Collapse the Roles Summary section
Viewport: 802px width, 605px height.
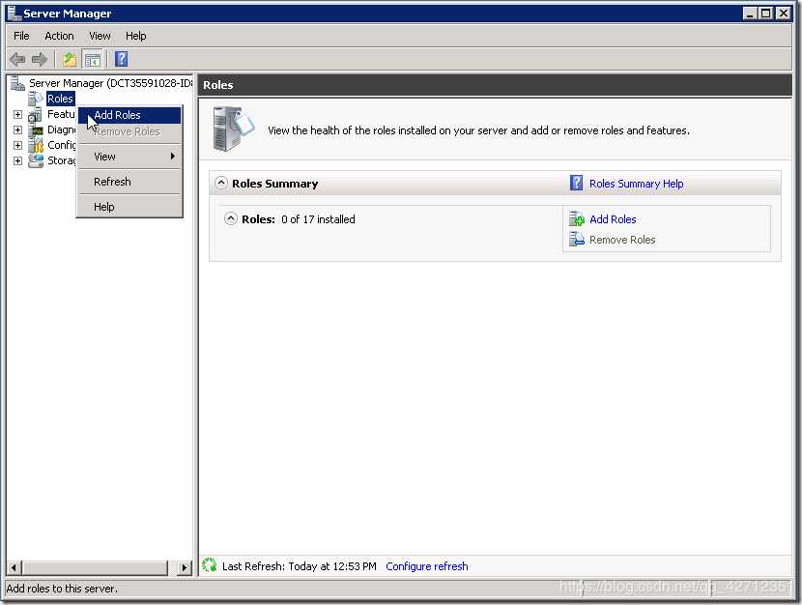coord(221,183)
